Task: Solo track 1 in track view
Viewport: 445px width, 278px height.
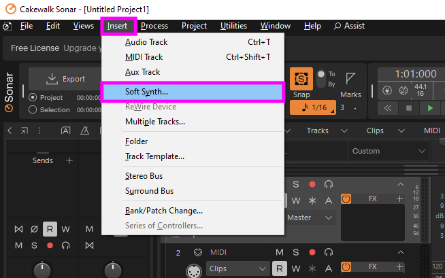Action: (x=296, y=184)
